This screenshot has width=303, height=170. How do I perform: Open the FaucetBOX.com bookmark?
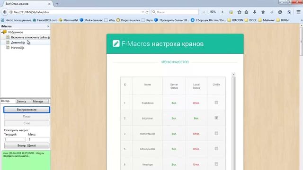[x=45, y=20]
